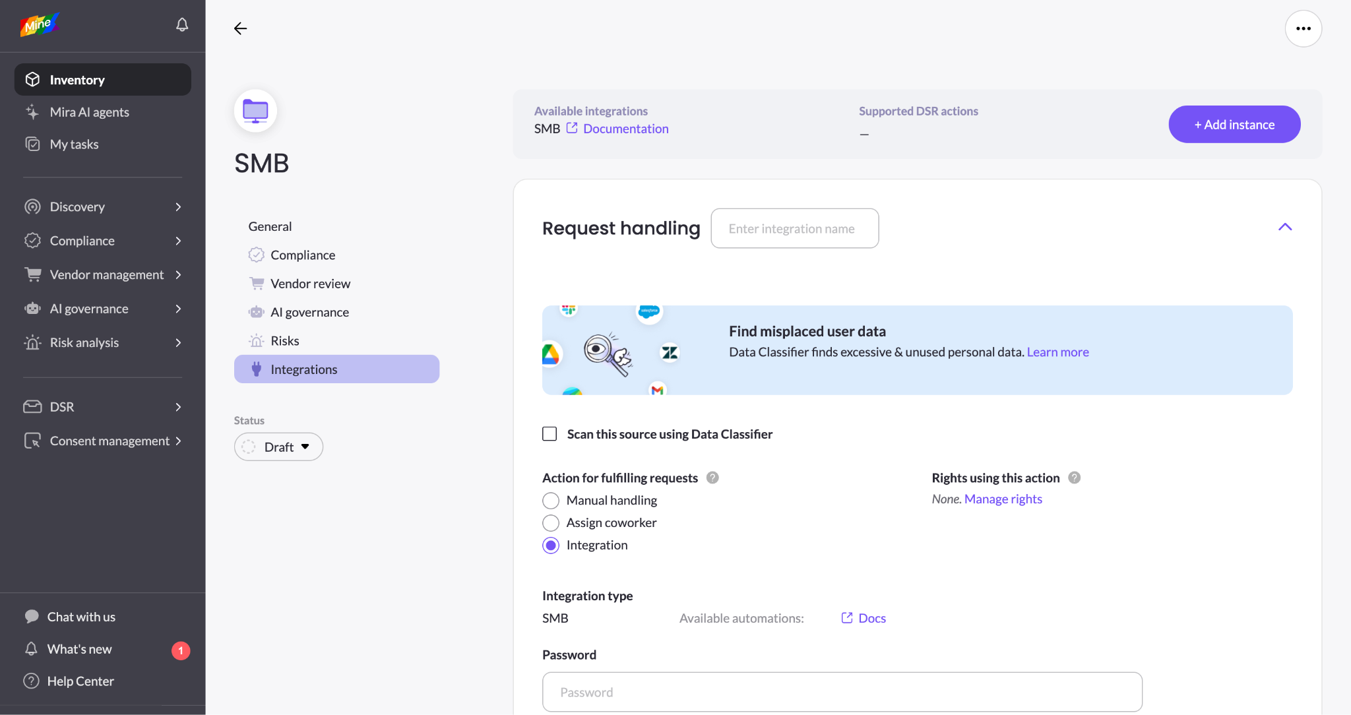The image size is (1351, 715).
Task: Focus the Password input field
Action: point(842,692)
